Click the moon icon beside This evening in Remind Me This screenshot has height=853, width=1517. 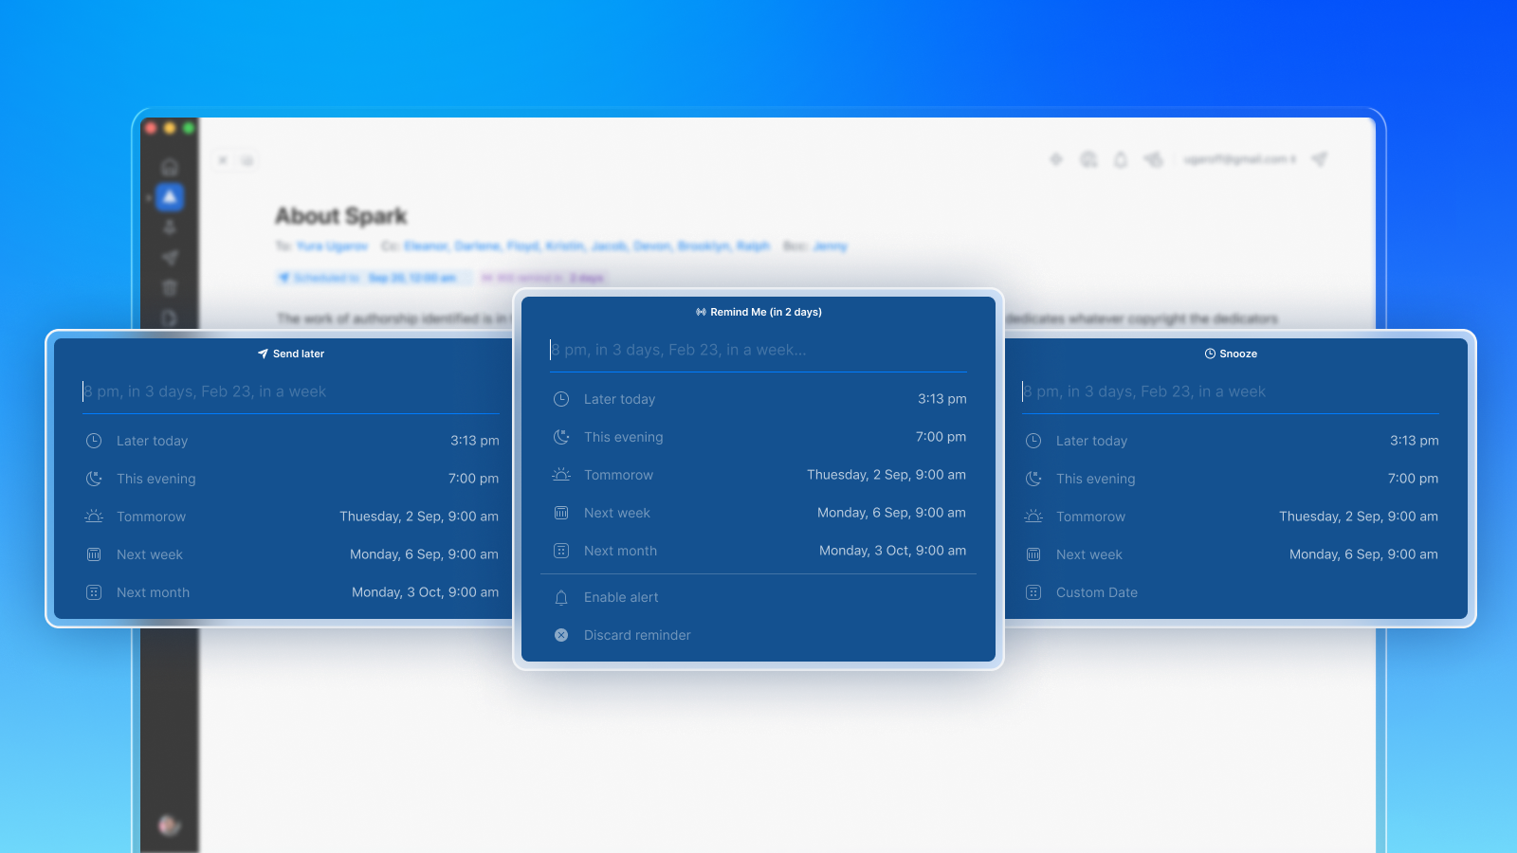561,437
